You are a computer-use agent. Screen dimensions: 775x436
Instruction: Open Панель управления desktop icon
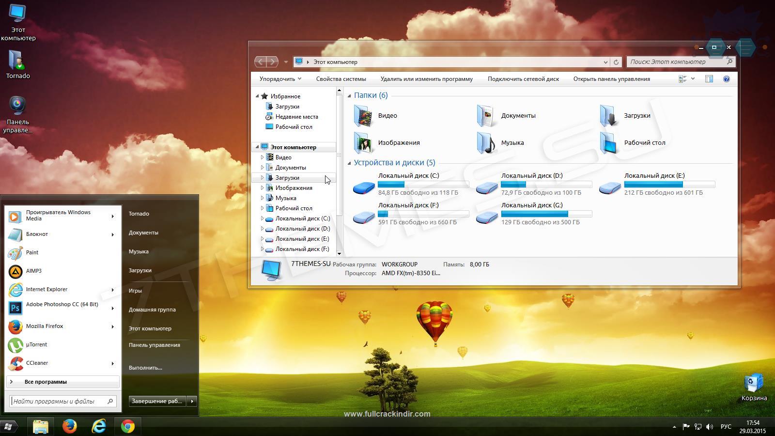pos(18,114)
